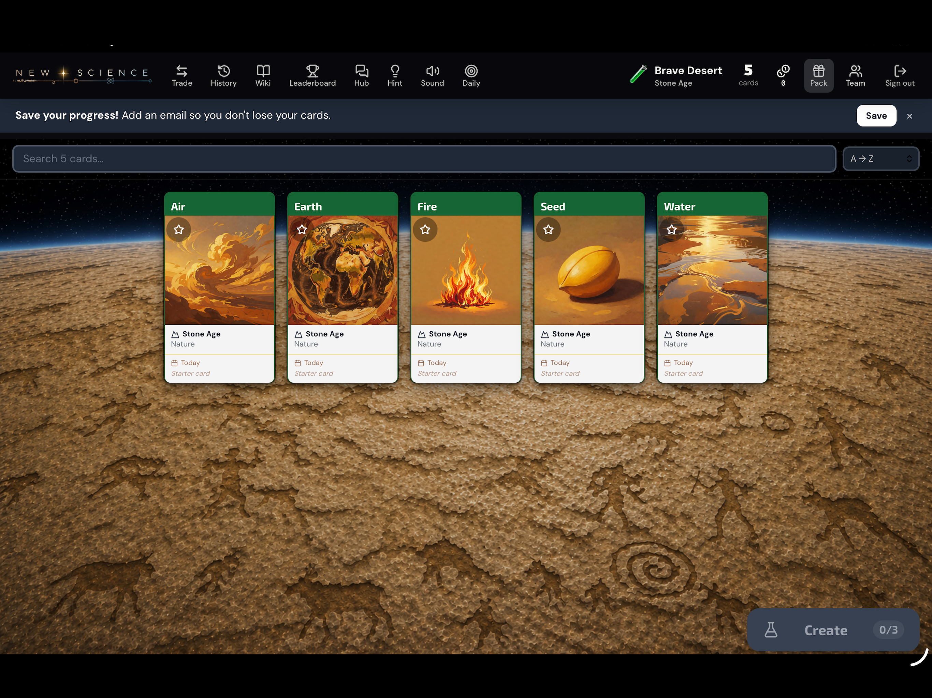Select the Seed card artwork
Screen dimensions: 932x698
(x=589, y=270)
